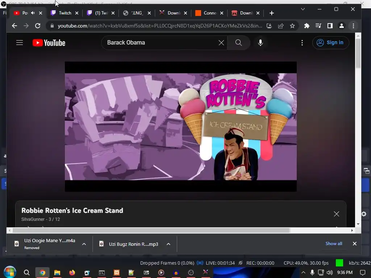Go to the YouTube home logo
The width and height of the screenshot is (371, 278).
[x=49, y=43]
